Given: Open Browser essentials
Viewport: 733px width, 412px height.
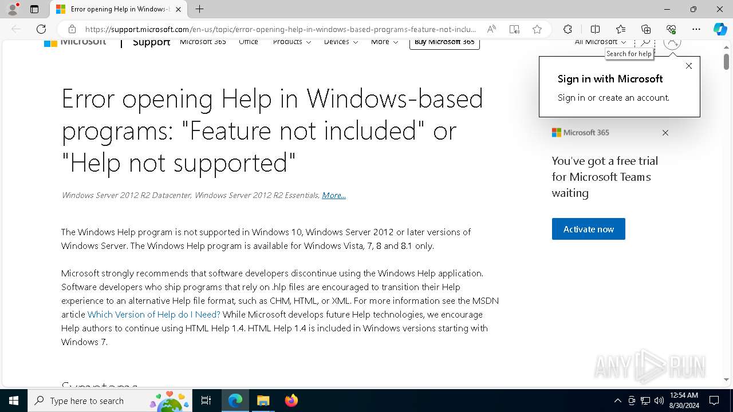Looking at the screenshot, I should pyautogui.click(x=671, y=29).
